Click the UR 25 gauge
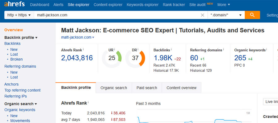The height and width of the screenshot is (123, 278). click(x=112, y=58)
